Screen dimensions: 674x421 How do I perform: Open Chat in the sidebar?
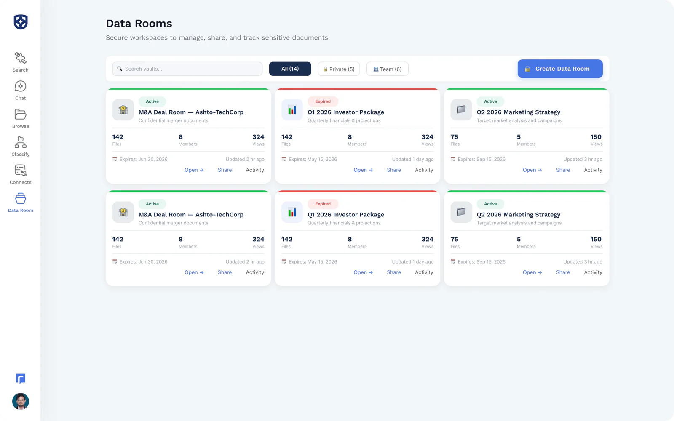pyautogui.click(x=21, y=90)
